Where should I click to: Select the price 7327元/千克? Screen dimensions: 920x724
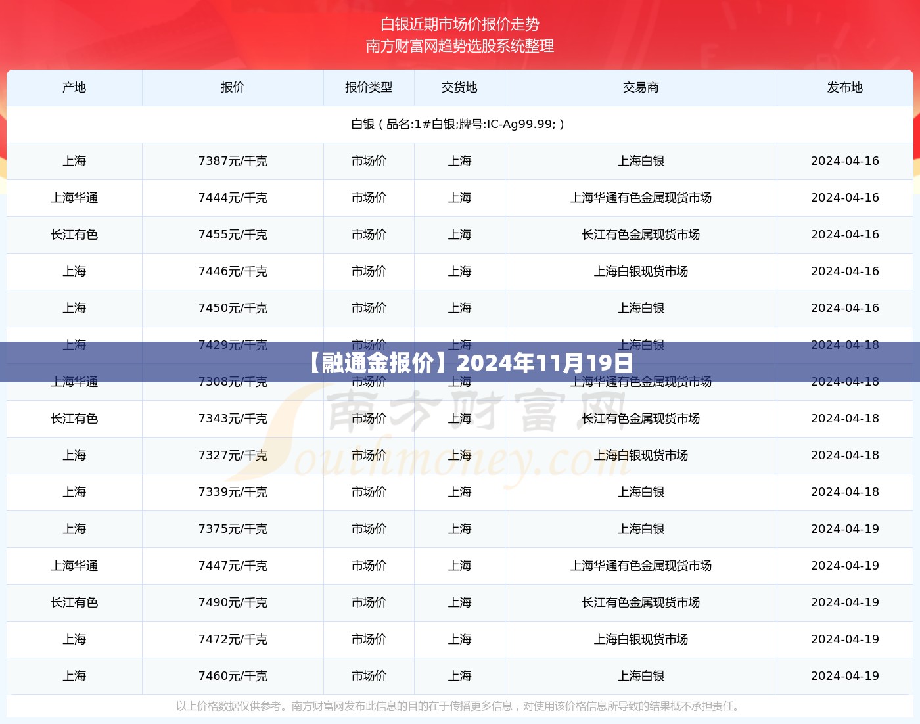pos(233,455)
